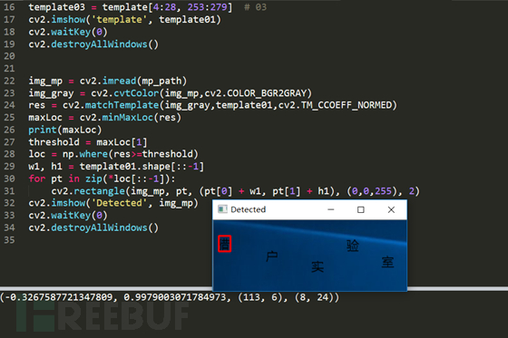This screenshot has width=508, height=338.
Task: Click the 实 character in the image
Action: click(x=317, y=266)
